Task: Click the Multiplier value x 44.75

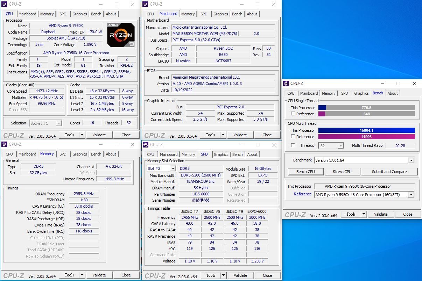Action: [47, 98]
